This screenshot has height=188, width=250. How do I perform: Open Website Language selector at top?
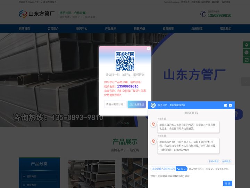[172, 2]
